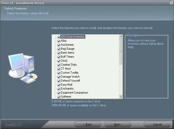Uncheck the CT Mod checkbox
The width and height of the screenshot is (174, 129).
59,69
